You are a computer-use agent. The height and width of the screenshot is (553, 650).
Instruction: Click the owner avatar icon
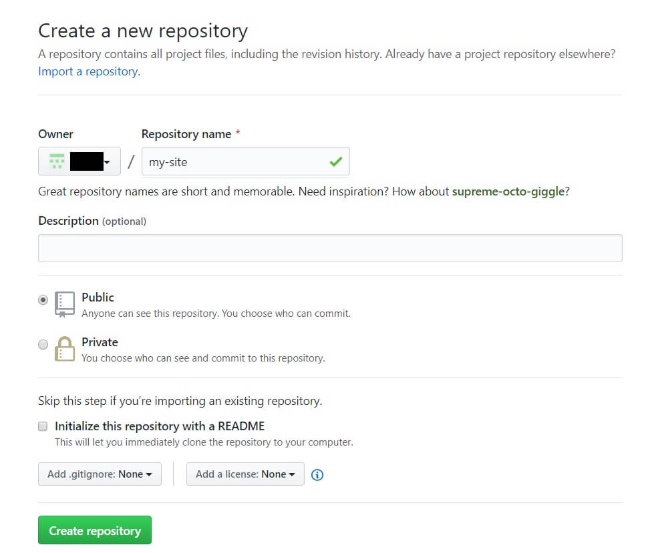[57, 161]
